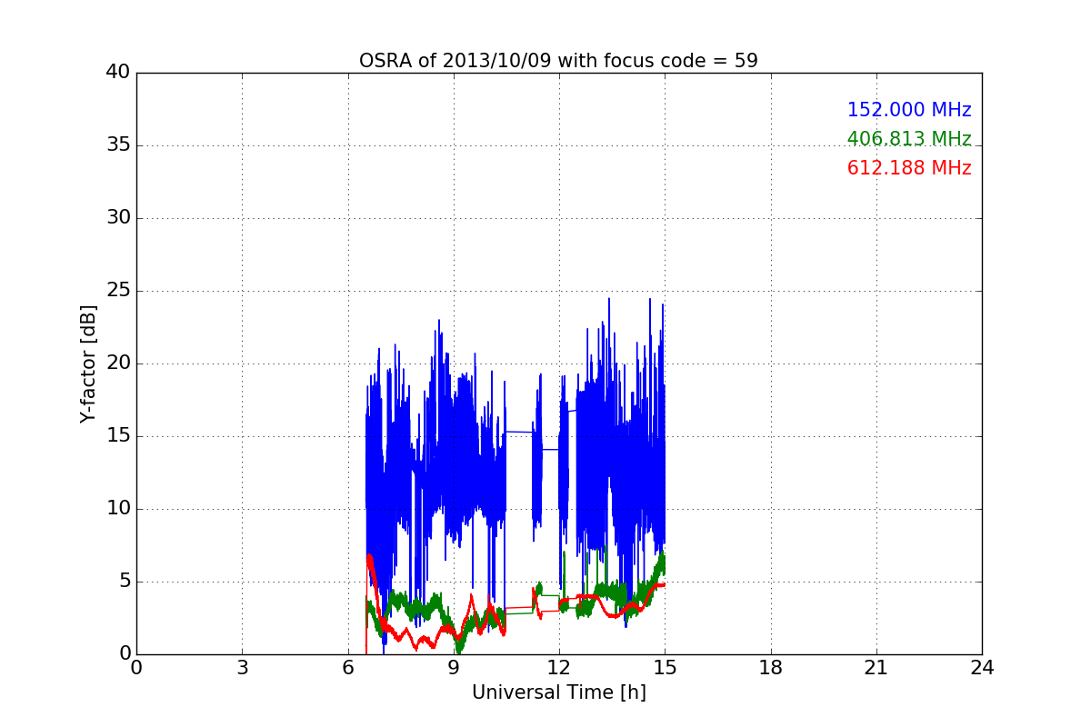1091x727 pixels.
Task: Click the Y-factor [dB] axis label
Action: tap(87, 363)
